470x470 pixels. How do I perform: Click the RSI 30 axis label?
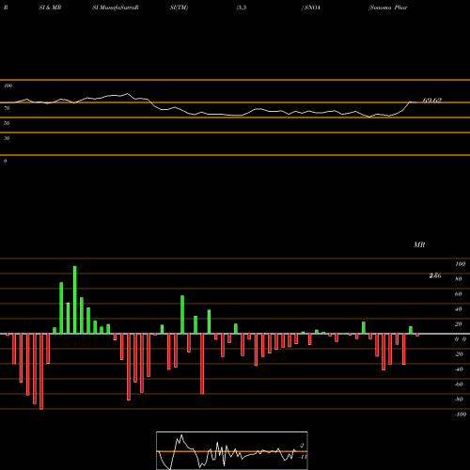point(7,138)
